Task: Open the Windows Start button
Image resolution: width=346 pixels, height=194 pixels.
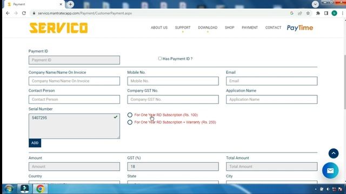Action: (9, 189)
